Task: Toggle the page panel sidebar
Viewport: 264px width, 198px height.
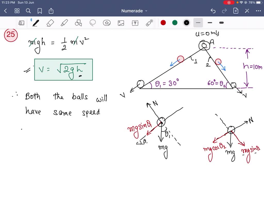Action: (x=21, y=23)
